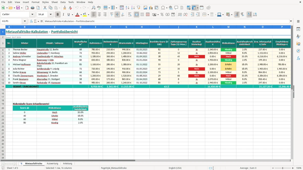Click the zoom slider in status bar

point(283,168)
